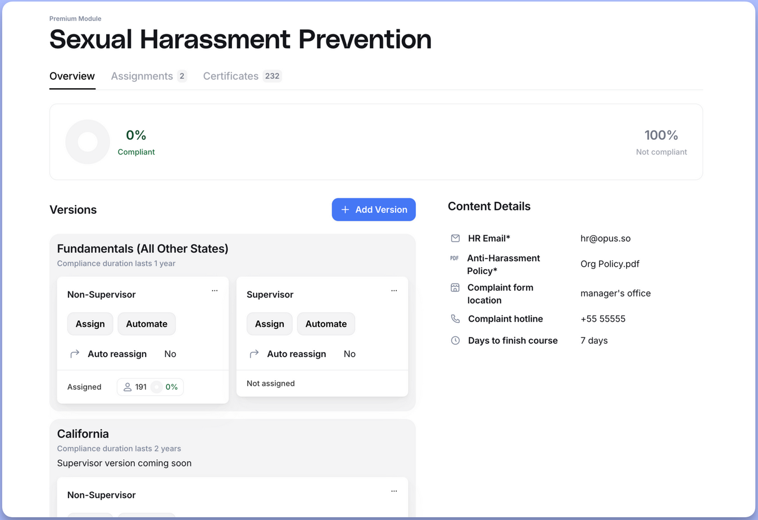Click the Not assigned status text

point(271,384)
